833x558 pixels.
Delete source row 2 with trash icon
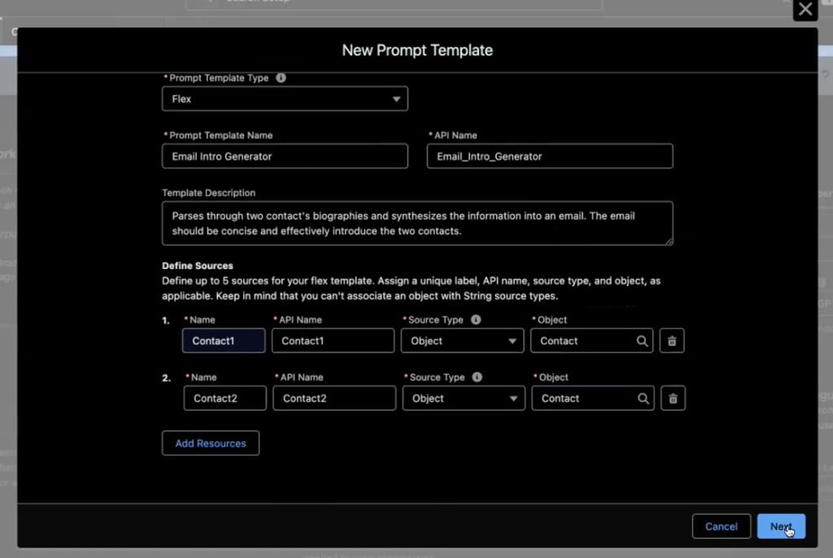(673, 399)
